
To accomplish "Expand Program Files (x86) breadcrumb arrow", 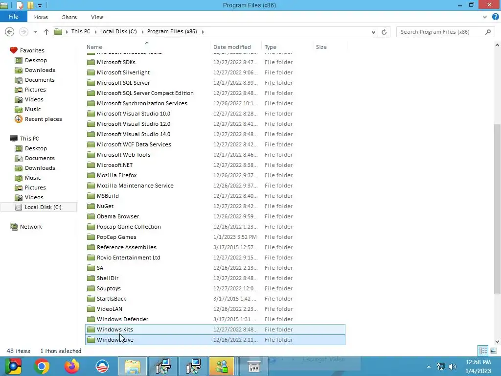I will click(x=203, y=32).
